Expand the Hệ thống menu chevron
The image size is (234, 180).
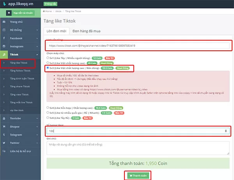tap(37, 30)
